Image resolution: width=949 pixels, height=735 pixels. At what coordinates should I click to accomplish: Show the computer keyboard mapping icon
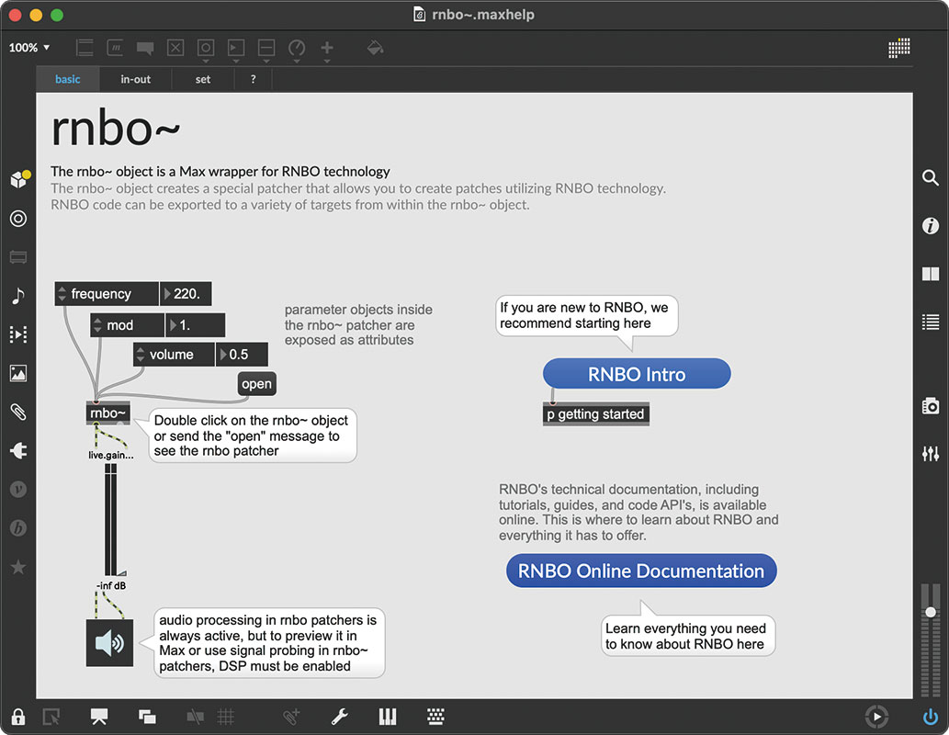[435, 718]
